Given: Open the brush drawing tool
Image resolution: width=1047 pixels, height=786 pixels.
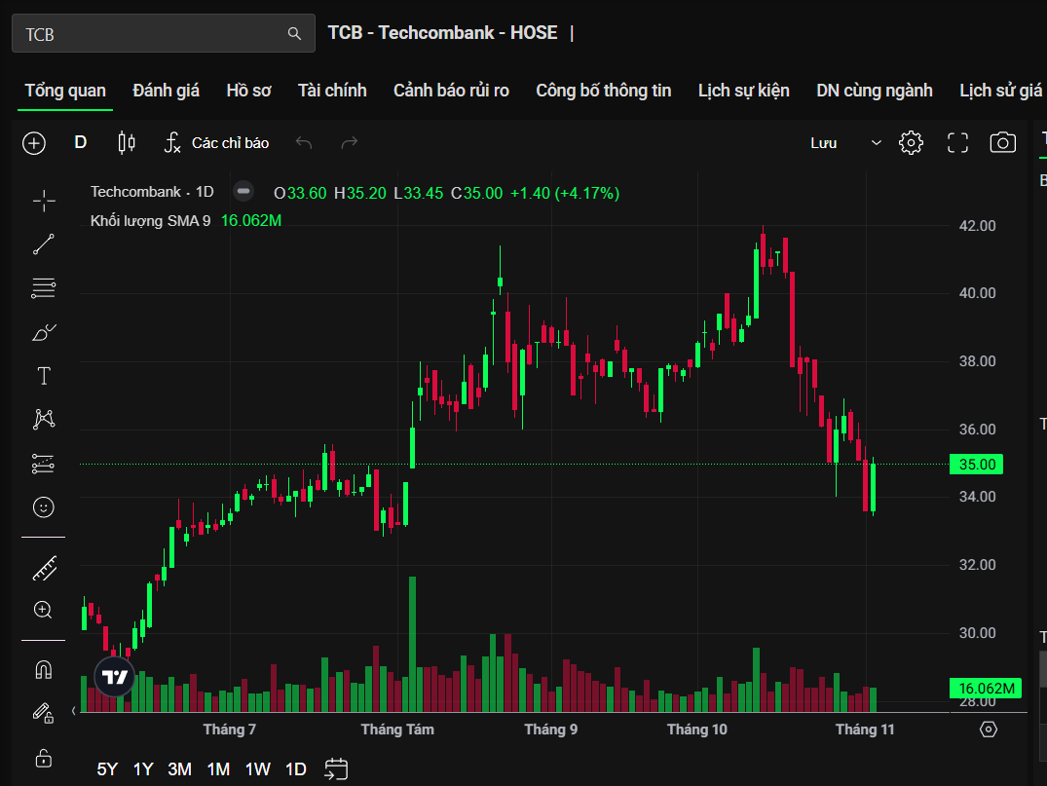Looking at the screenshot, I should tap(44, 333).
